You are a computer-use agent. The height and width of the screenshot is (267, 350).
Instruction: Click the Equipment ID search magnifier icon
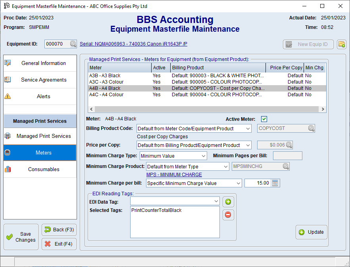point(73,44)
